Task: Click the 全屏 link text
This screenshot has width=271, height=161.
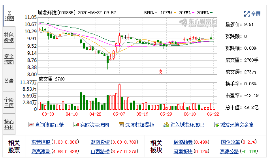Action: pyautogui.click(x=256, y=14)
